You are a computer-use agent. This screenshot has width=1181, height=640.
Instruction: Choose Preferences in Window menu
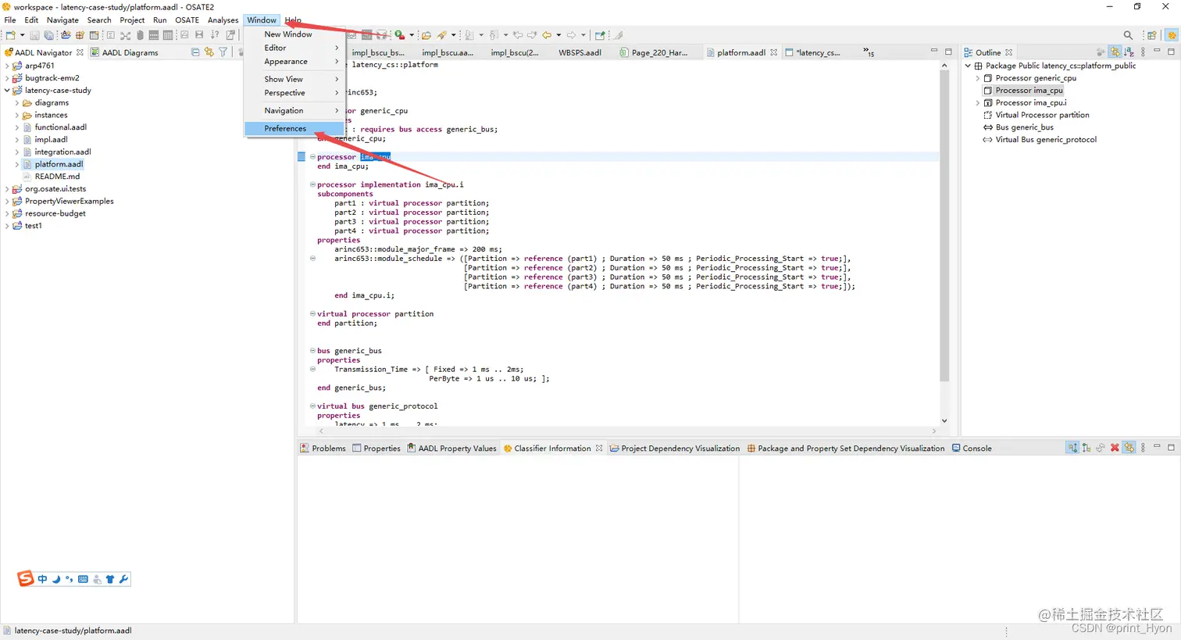(x=294, y=128)
